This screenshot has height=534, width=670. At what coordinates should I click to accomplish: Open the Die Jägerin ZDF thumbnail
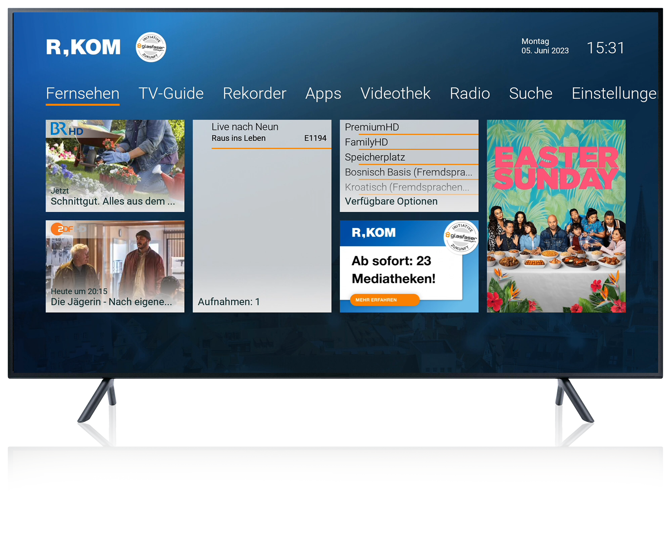coord(115,266)
